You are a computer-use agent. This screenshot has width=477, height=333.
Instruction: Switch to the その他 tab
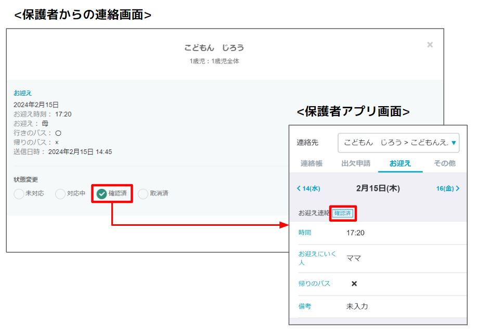click(x=444, y=163)
